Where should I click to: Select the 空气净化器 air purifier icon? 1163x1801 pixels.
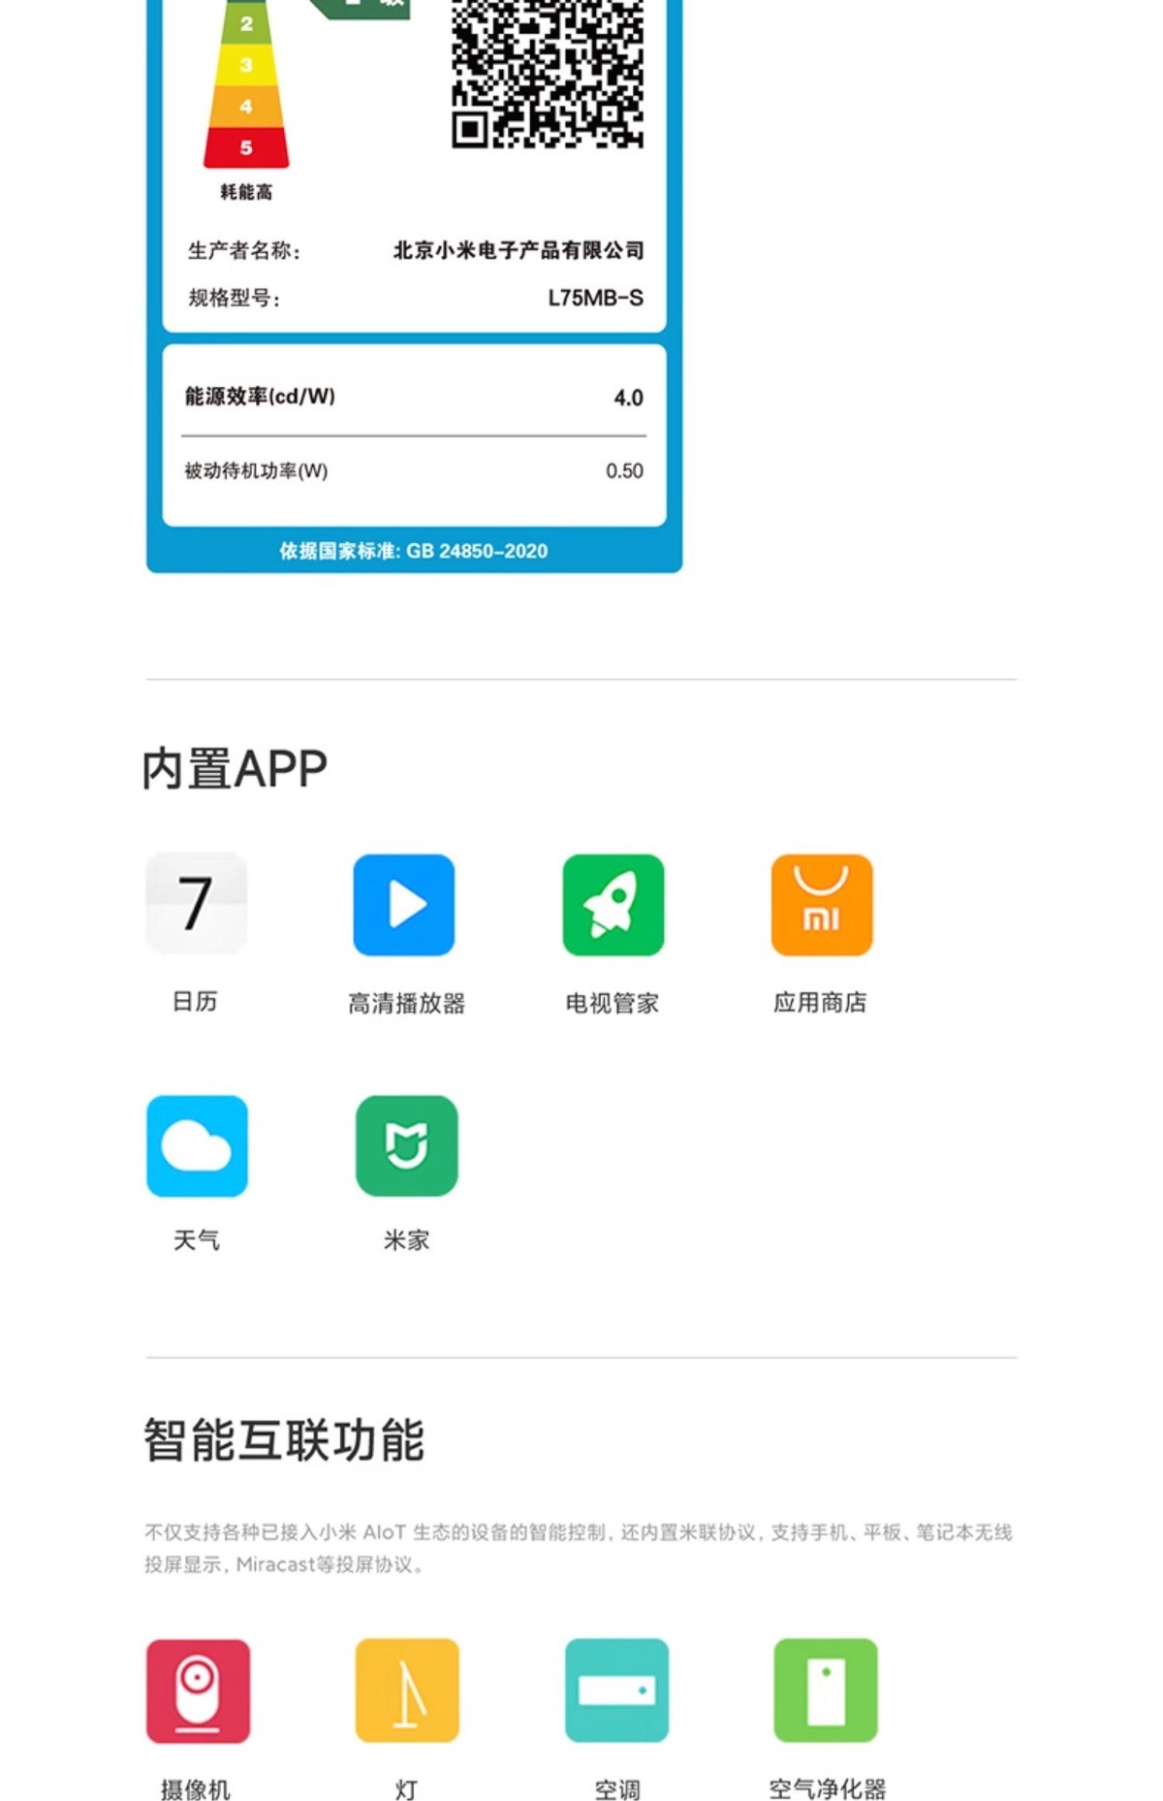(826, 1690)
